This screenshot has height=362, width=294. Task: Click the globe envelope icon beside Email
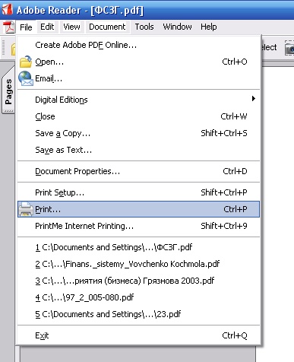tap(26, 78)
